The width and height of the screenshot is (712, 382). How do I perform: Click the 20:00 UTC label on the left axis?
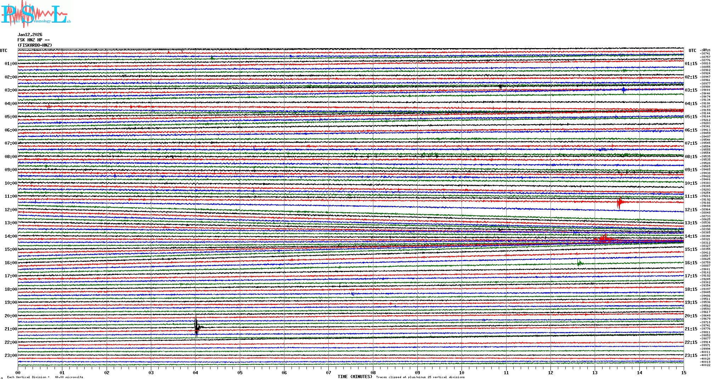[11, 316]
